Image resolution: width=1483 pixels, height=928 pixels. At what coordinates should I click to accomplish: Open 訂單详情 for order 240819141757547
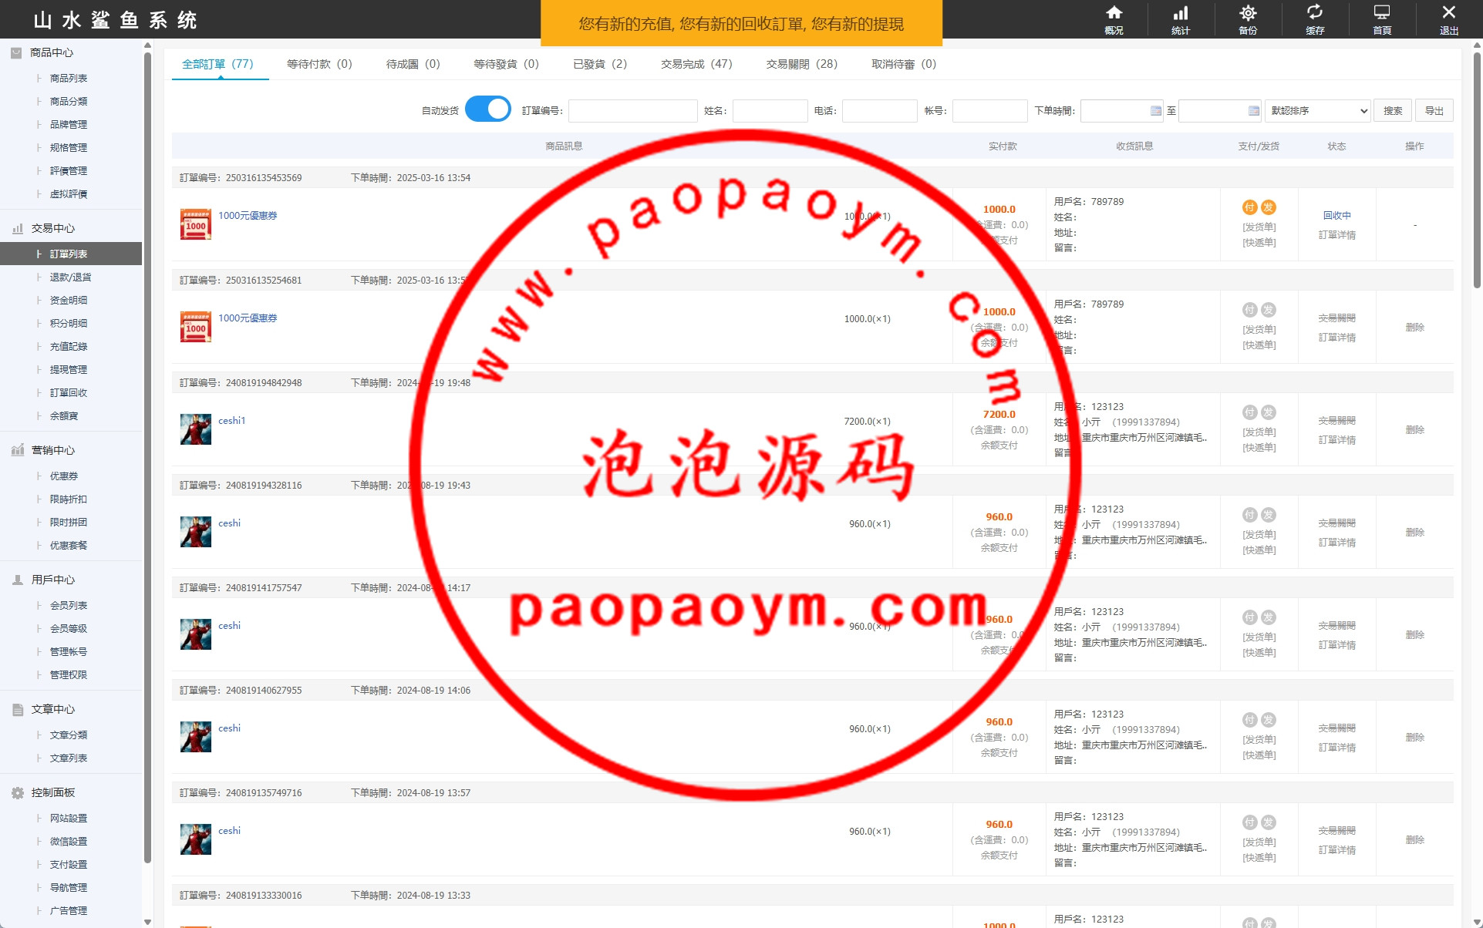(x=1337, y=645)
